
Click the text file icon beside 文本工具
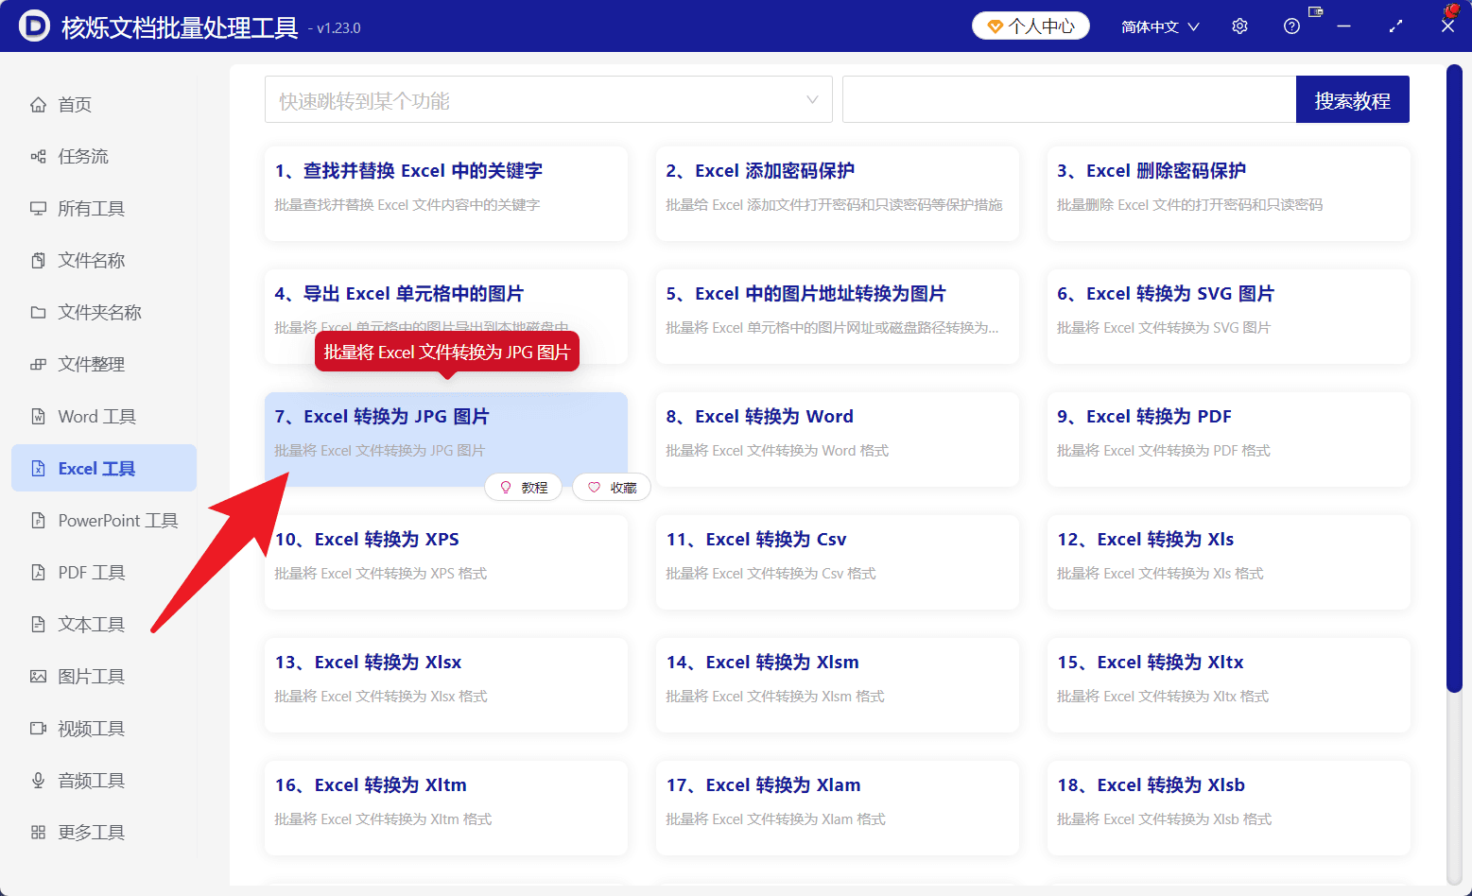[x=38, y=625]
